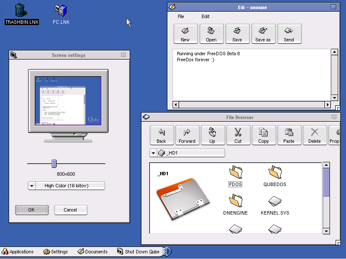Confirm screen settings with OK

pos(32,210)
